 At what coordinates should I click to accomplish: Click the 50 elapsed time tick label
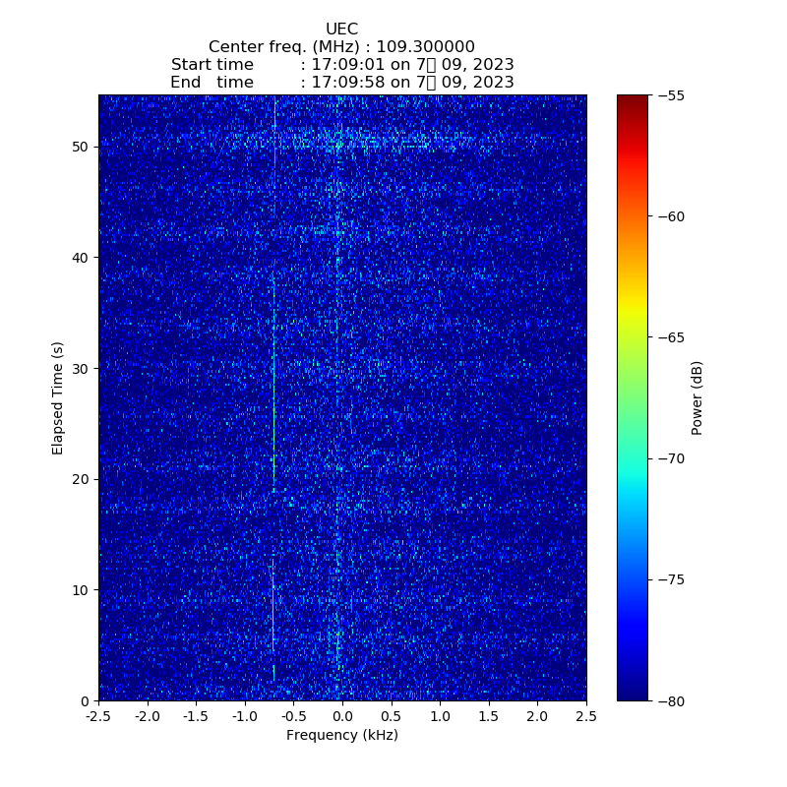(81, 148)
